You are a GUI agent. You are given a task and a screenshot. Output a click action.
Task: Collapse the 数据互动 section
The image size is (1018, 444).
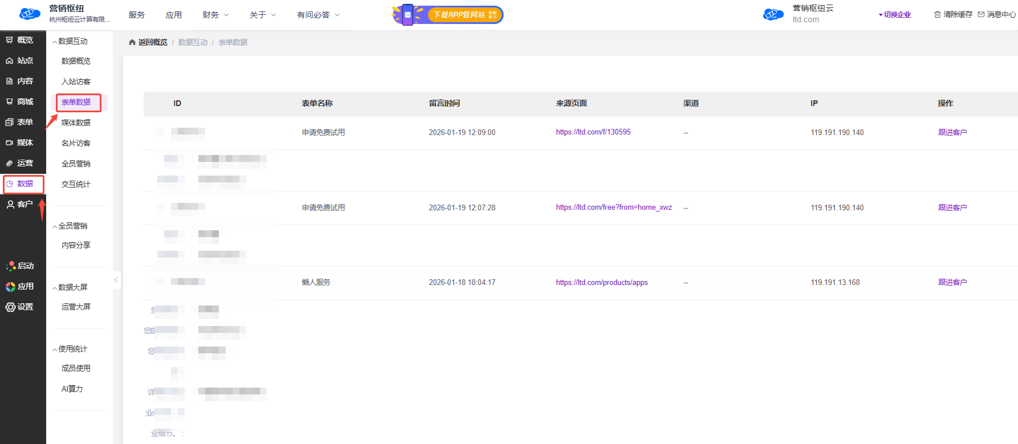(55, 42)
